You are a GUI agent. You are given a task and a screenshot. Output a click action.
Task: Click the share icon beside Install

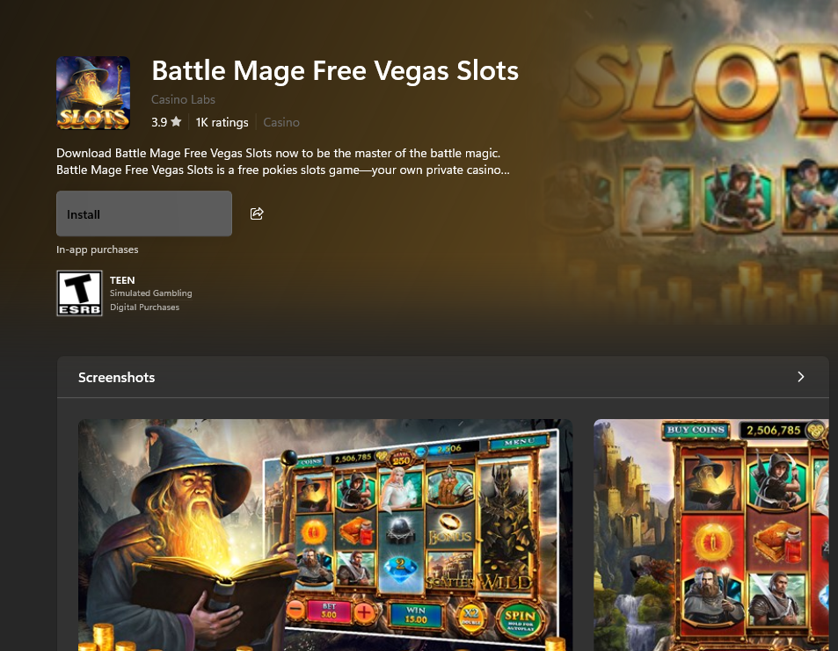257,213
